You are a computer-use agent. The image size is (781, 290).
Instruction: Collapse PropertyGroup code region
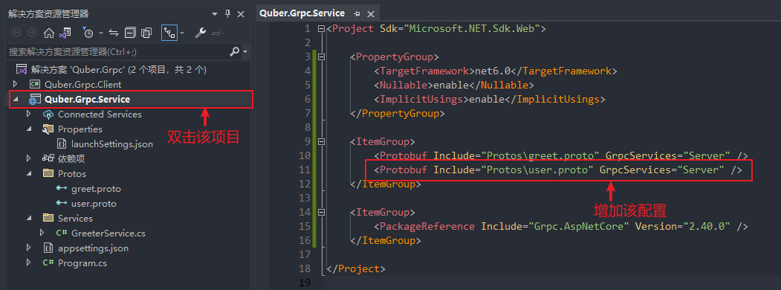pos(321,57)
